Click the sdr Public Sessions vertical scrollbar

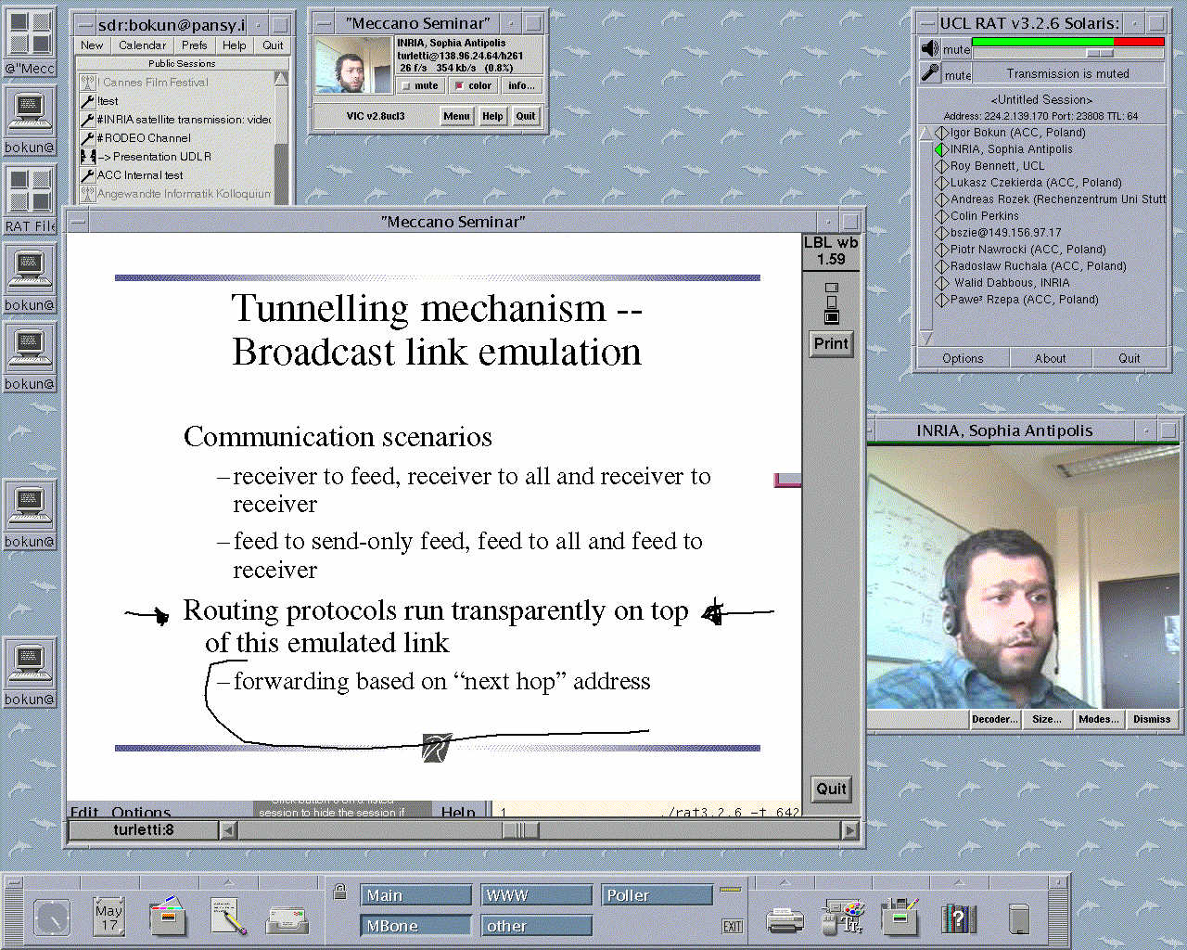click(x=281, y=136)
